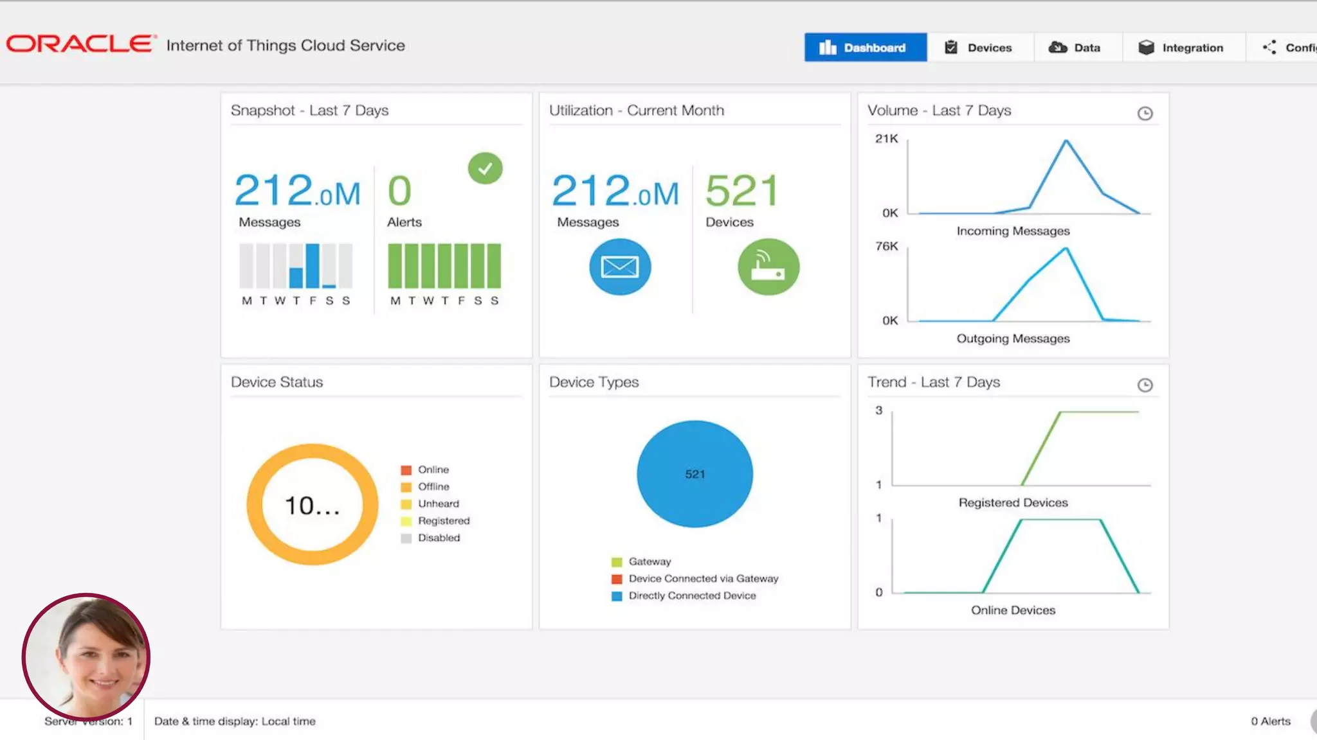
Task: Toggle Offline legend entry in Device Status
Action: coord(433,487)
